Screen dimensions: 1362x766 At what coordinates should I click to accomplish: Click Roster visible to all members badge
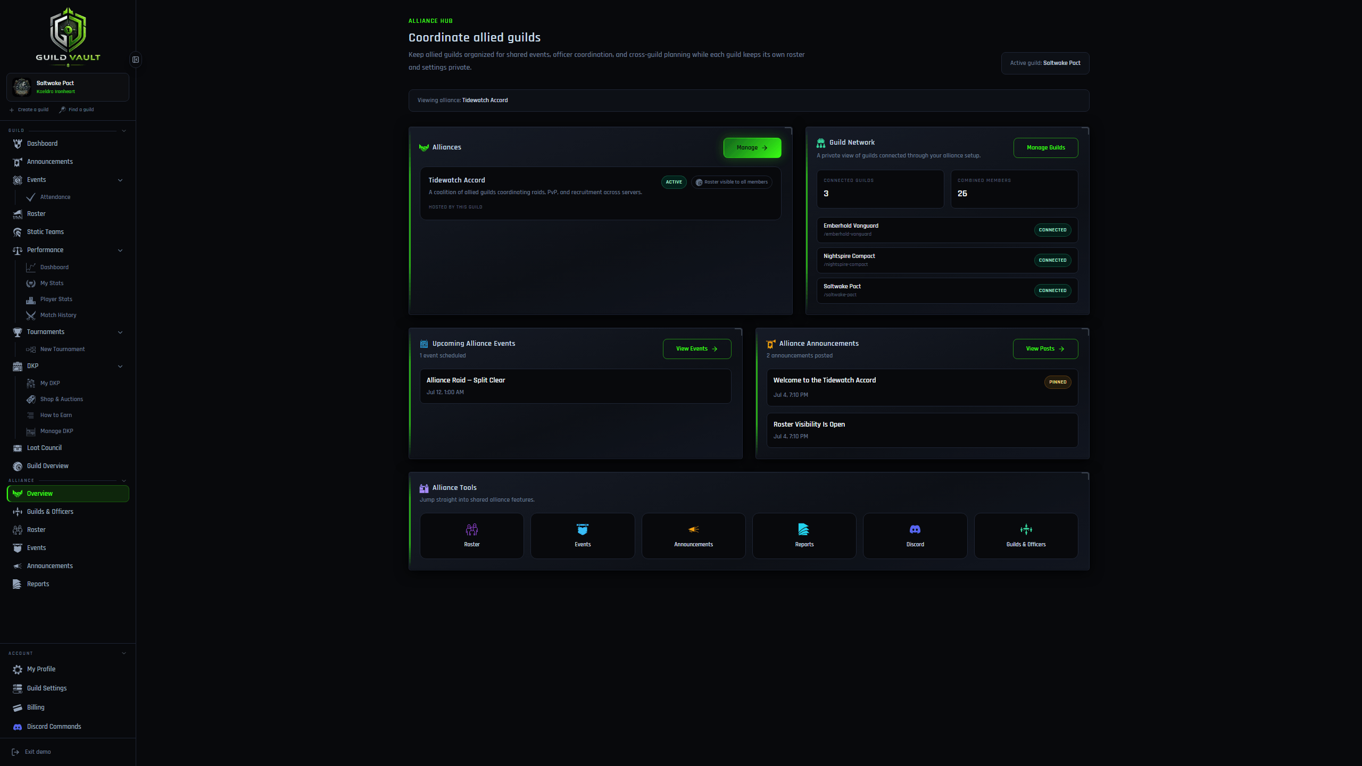[x=732, y=182]
